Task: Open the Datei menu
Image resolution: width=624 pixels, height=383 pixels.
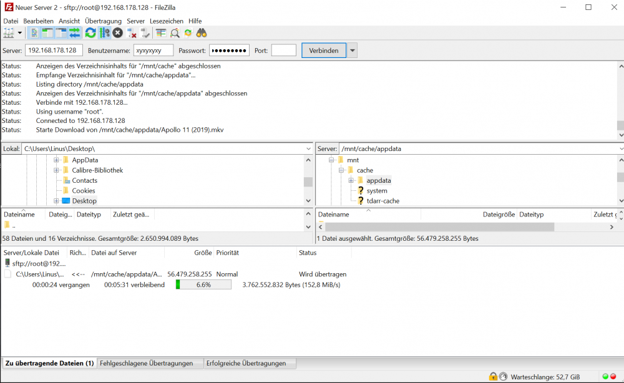Action: coord(11,21)
